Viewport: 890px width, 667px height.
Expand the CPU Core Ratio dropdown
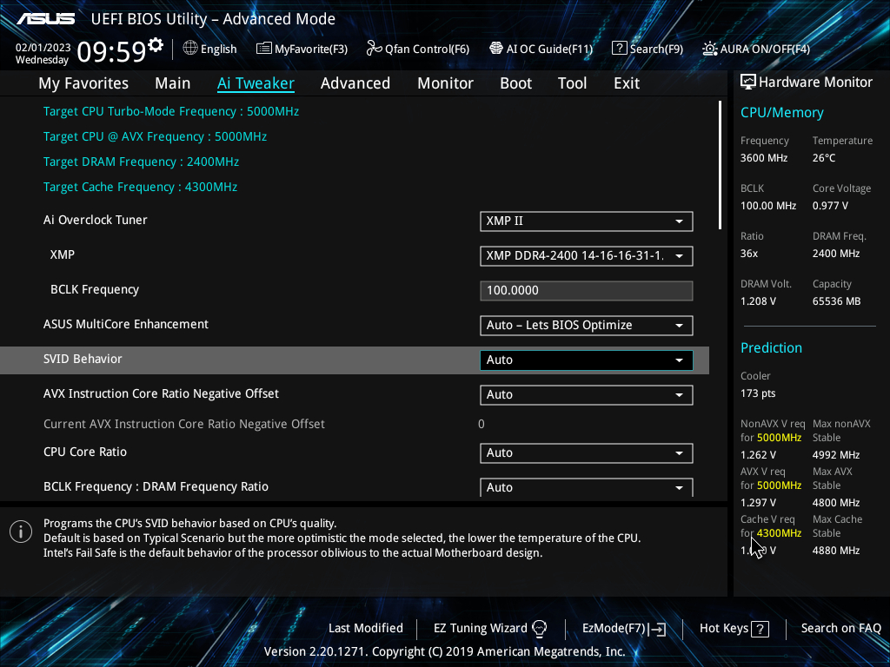click(587, 453)
